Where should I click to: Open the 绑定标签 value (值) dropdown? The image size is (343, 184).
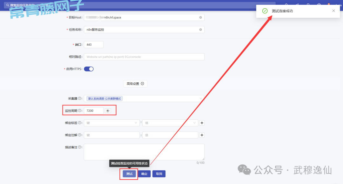(x=170, y=123)
